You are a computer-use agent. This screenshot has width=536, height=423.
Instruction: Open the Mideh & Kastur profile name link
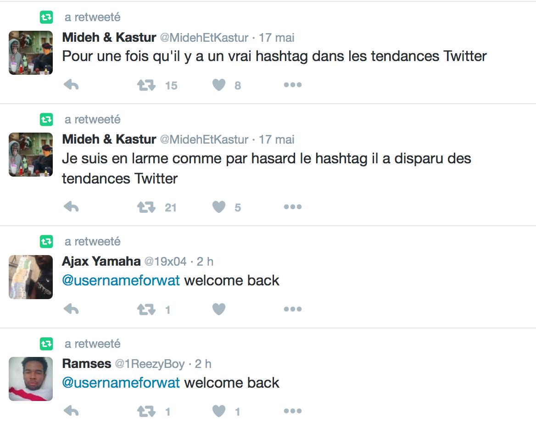click(109, 37)
